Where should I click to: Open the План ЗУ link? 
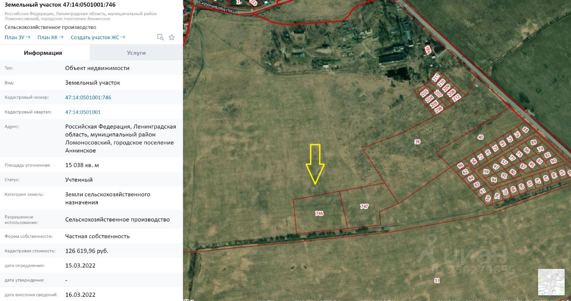tap(17, 37)
